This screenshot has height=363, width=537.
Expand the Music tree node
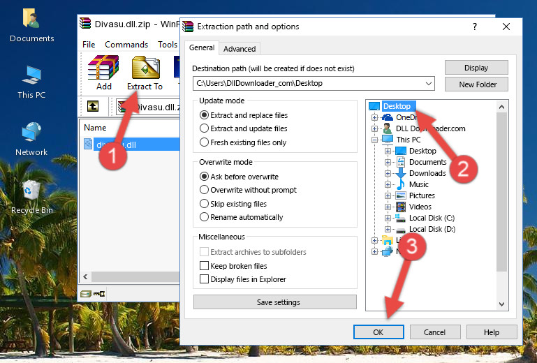click(388, 184)
